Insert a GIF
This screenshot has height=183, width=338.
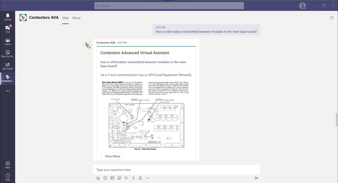pos(112,178)
